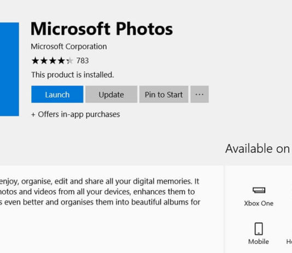Click the Available on heading

tap(258, 148)
